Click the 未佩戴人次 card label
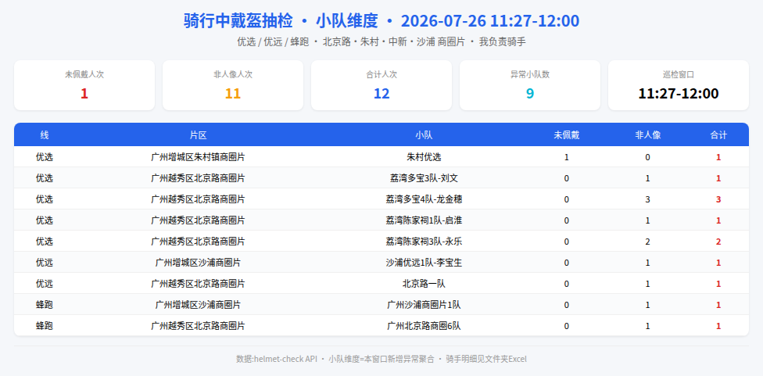This screenshot has width=763, height=376. click(x=84, y=74)
